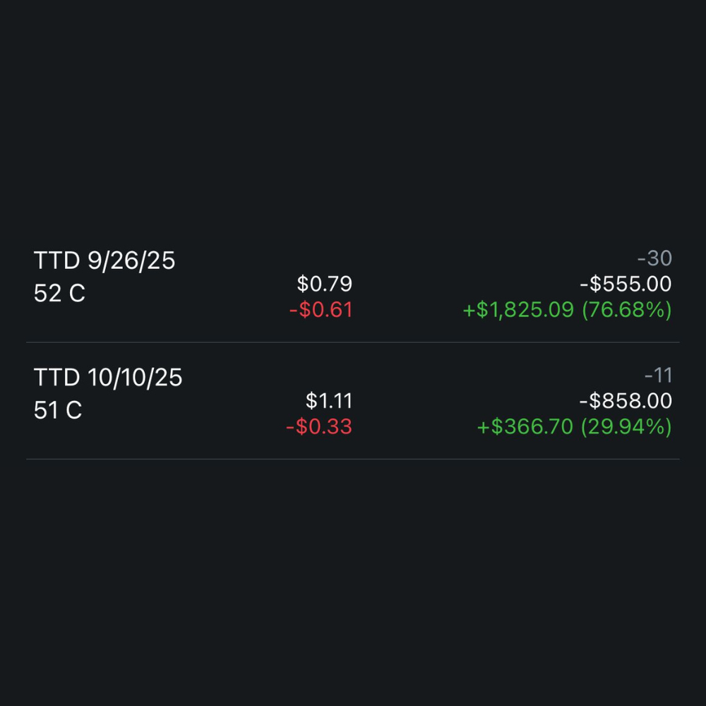Click the 76.68% gain percentage
706x706 pixels.
pyautogui.click(x=627, y=310)
